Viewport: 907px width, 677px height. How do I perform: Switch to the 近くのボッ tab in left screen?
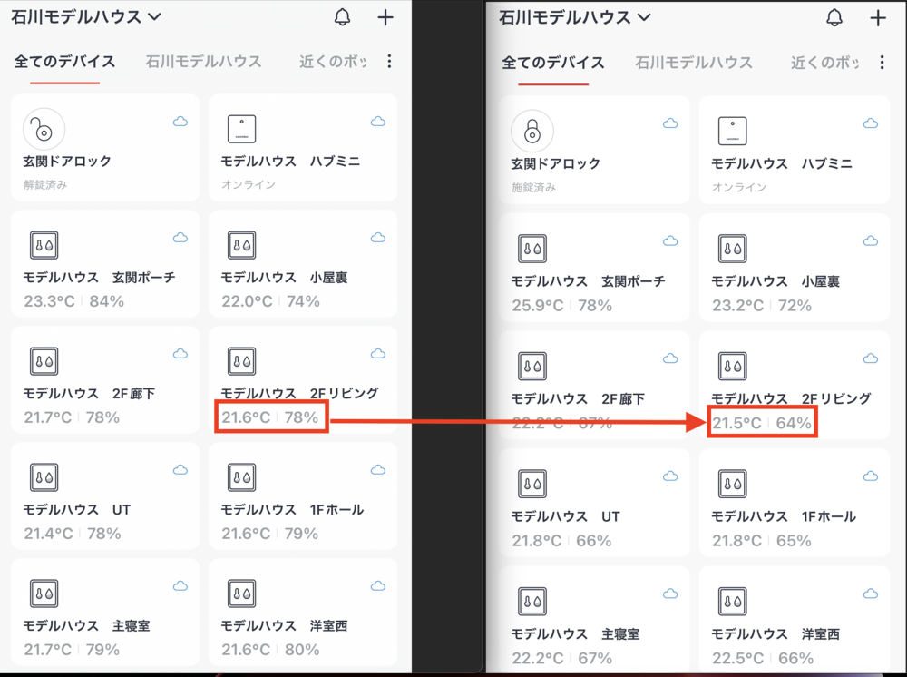333,62
